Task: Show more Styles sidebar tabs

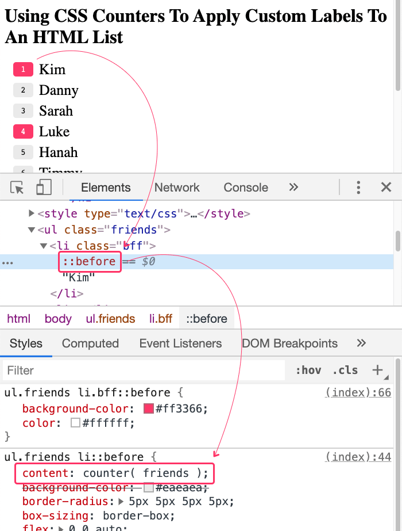Action: pos(361,343)
